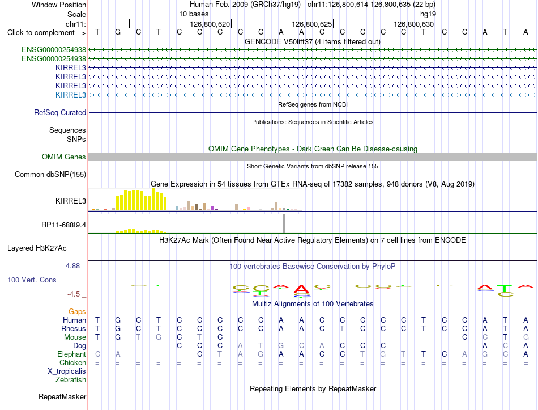
Task: Open Repeating Elements by RepeatMasker title
Action: (x=313, y=388)
